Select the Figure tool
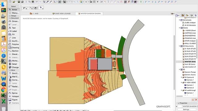 [14, 100]
